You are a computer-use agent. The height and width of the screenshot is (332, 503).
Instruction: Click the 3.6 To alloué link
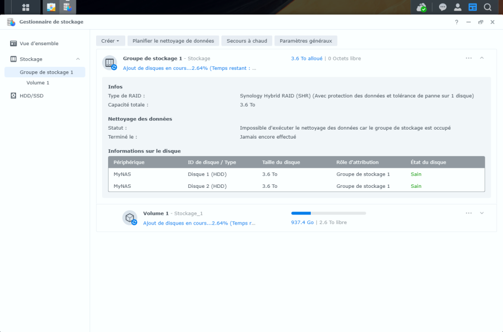[x=307, y=58]
